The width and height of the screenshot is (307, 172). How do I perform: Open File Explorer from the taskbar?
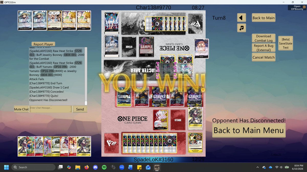point(78,167)
